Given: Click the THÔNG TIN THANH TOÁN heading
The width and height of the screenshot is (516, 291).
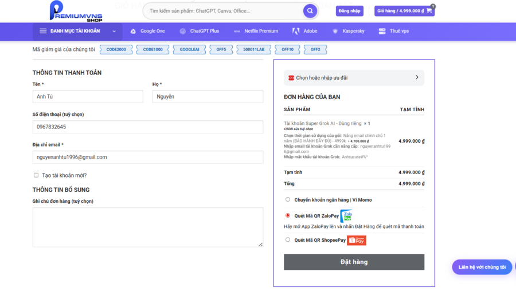Looking at the screenshot, I should (67, 73).
